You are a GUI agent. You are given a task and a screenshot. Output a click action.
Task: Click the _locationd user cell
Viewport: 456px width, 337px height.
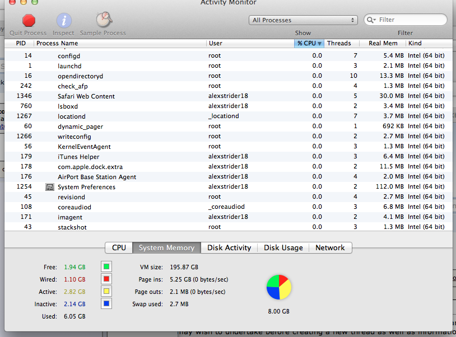pyautogui.click(x=224, y=116)
